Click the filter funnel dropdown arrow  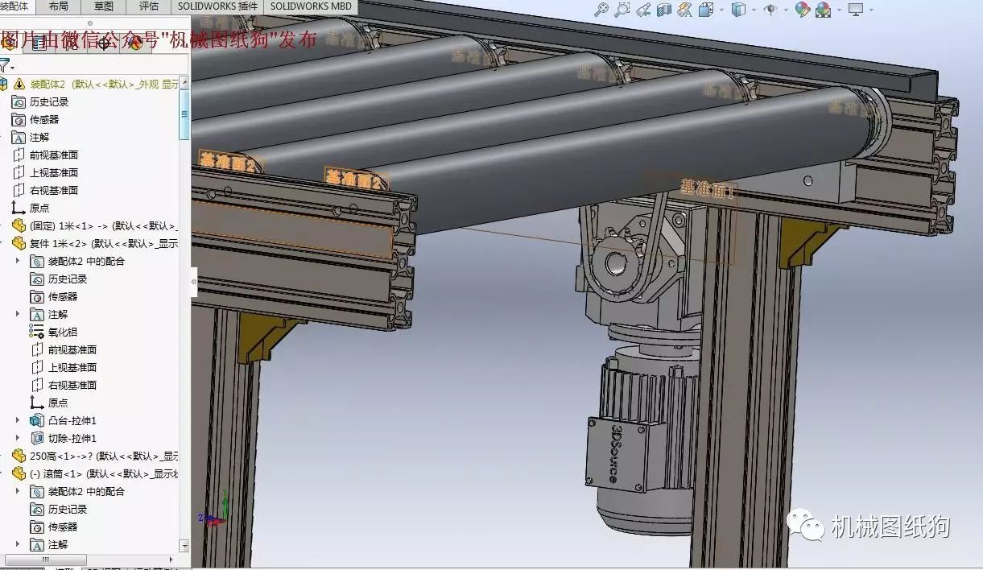tap(13, 68)
